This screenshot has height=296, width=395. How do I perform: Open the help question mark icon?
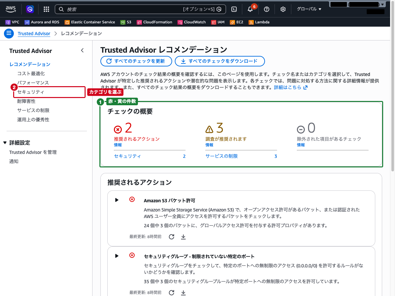tap(267, 9)
